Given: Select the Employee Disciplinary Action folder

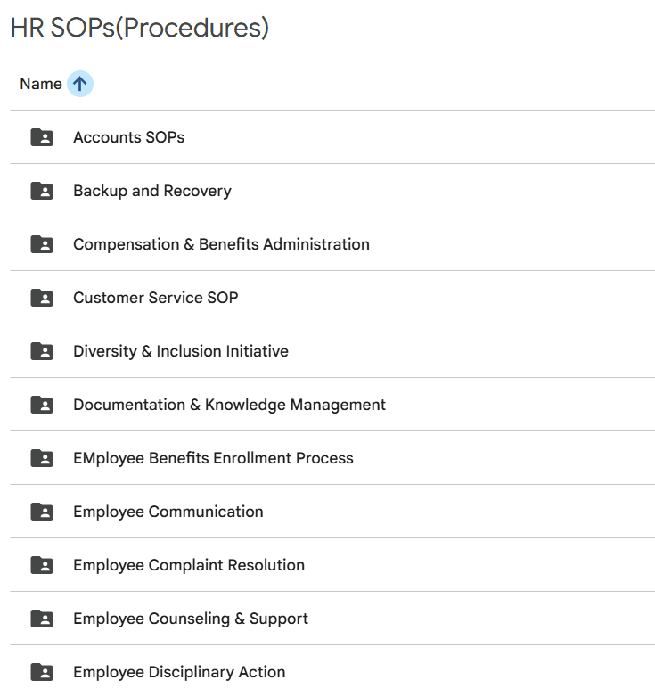Looking at the screenshot, I should (x=179, y=672).
